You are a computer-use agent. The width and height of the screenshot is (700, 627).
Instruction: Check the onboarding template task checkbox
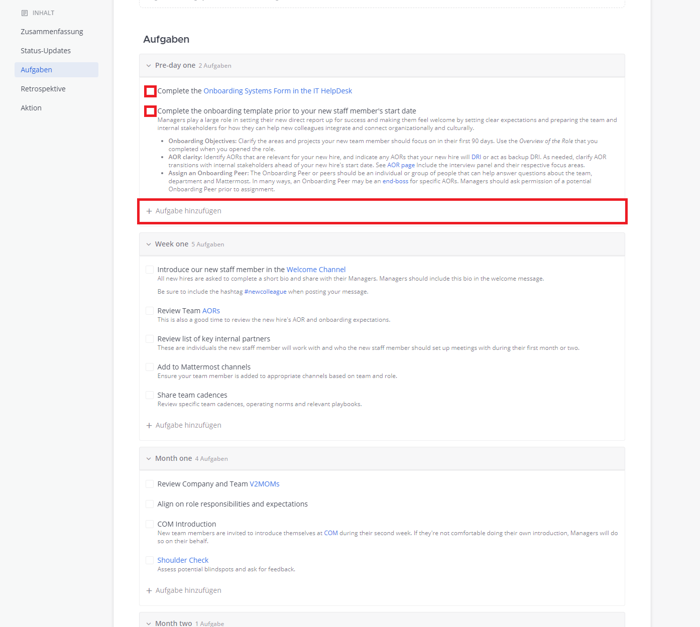pyautogui.click(x=150, y=111)
